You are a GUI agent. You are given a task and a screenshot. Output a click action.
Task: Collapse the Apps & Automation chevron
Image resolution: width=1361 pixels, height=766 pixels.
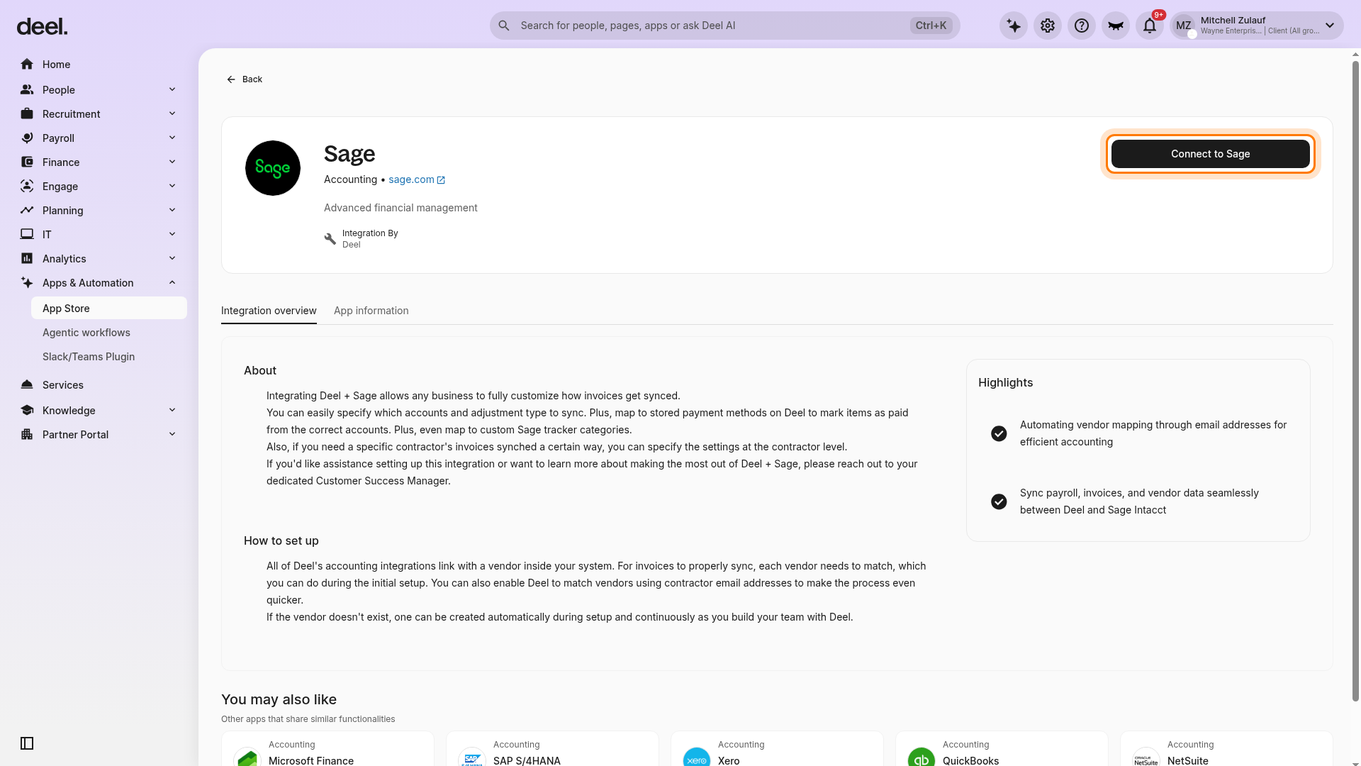(172, 282)
